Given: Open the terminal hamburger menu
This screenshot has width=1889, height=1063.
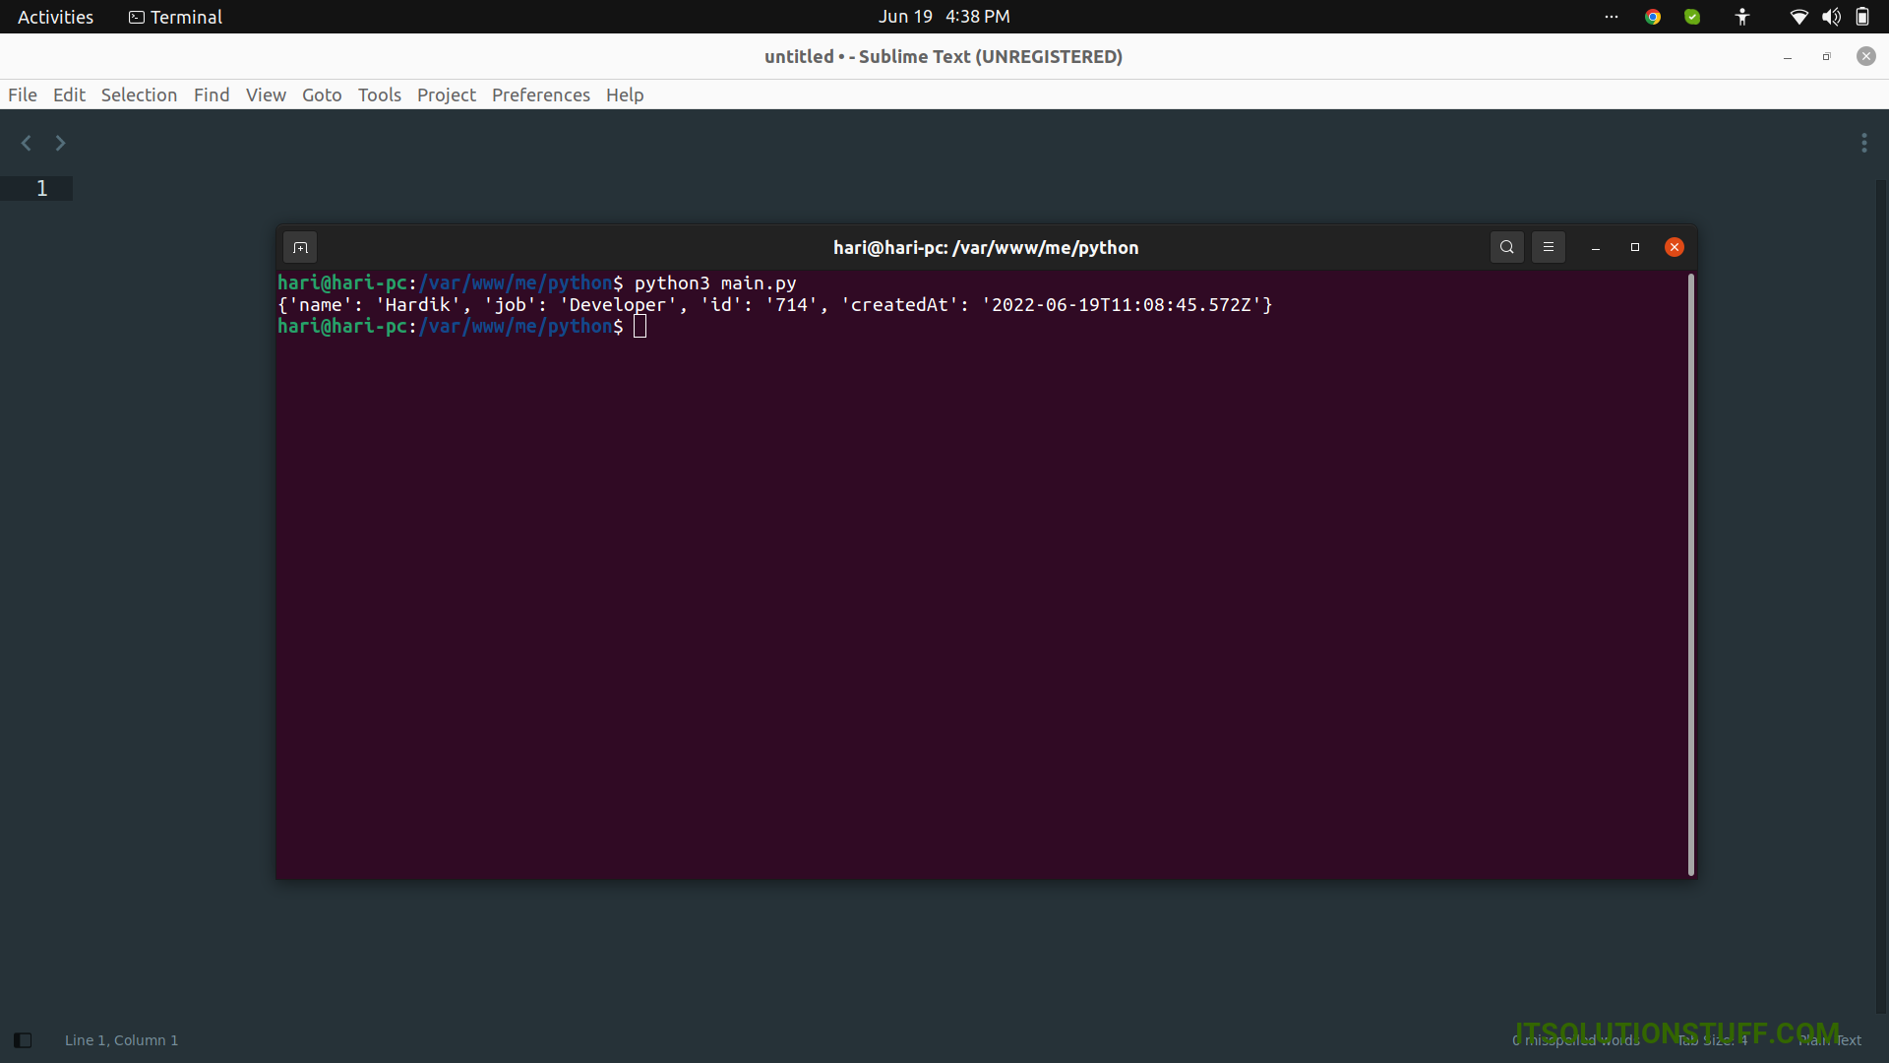Looking at the screenshot, I should point(1548,247).
